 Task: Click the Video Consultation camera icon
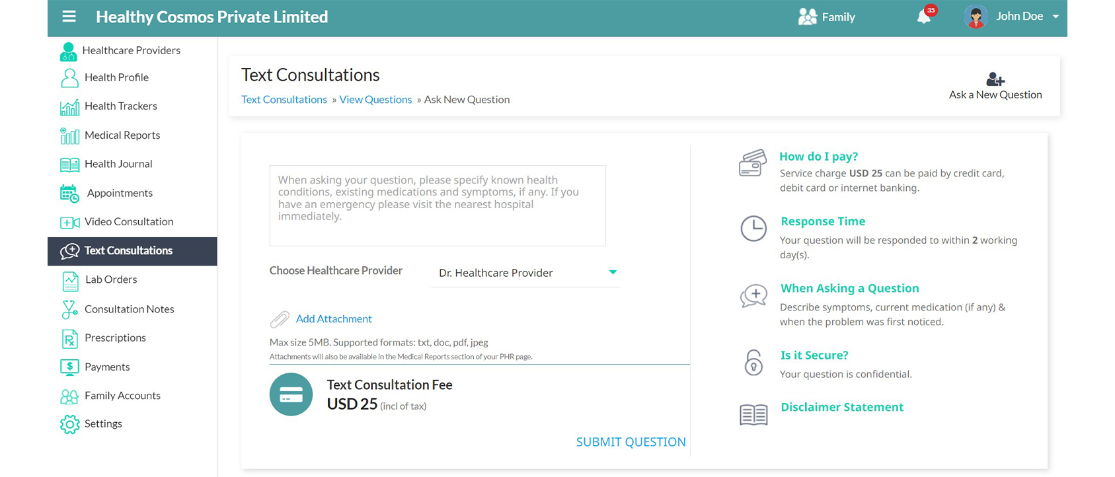pyautogui.click(x=69, y=223)
